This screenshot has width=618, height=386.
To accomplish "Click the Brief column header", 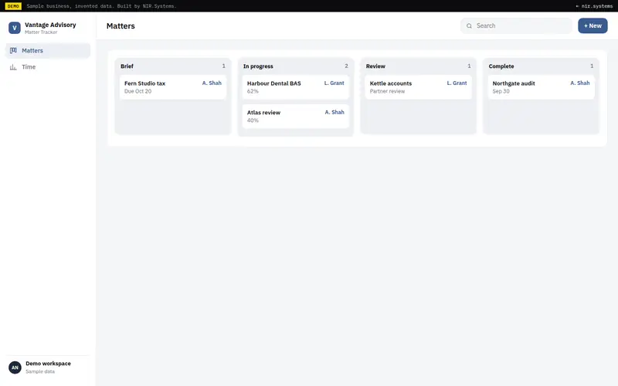I will 127,66.
